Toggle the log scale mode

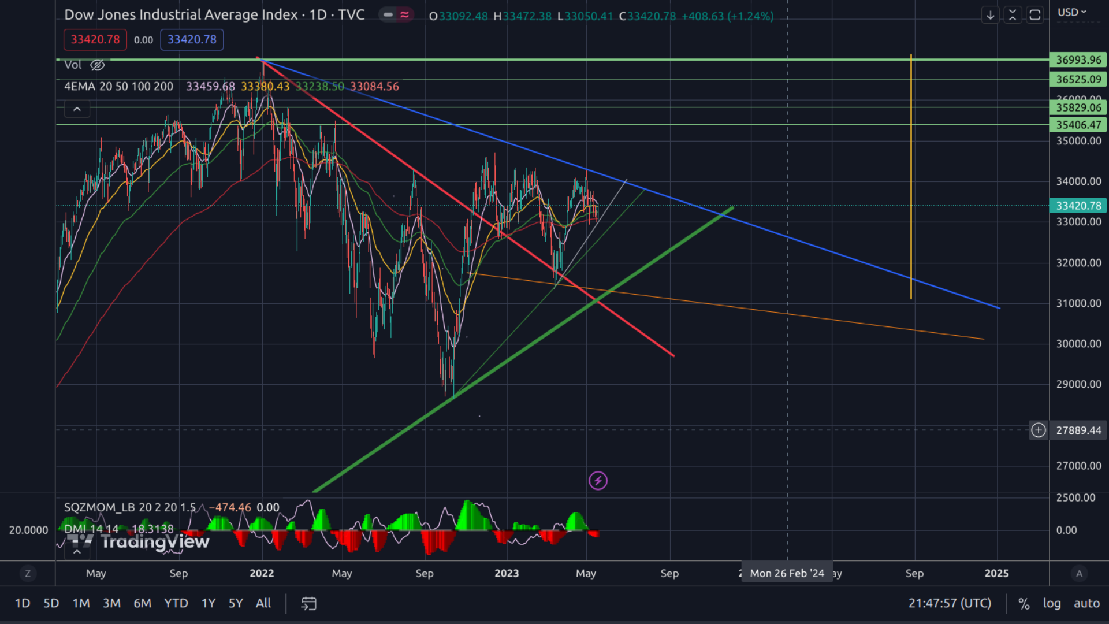point(1052,603)
